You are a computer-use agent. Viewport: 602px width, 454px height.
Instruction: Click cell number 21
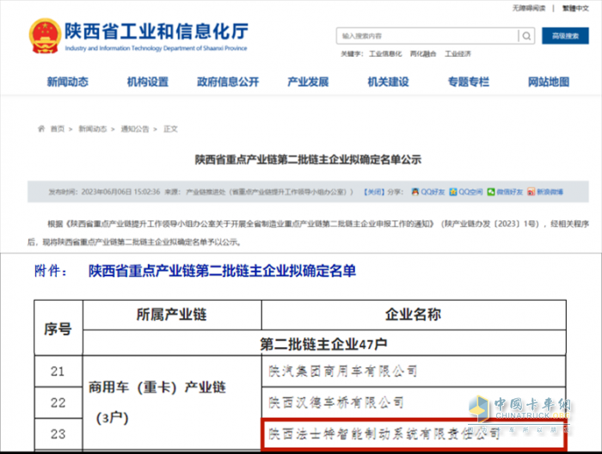tap(58, 371)
